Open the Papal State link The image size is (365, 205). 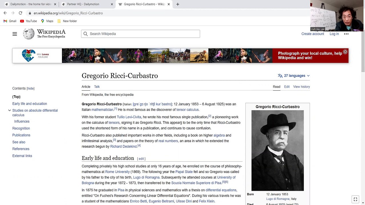(x=184, y=172)
